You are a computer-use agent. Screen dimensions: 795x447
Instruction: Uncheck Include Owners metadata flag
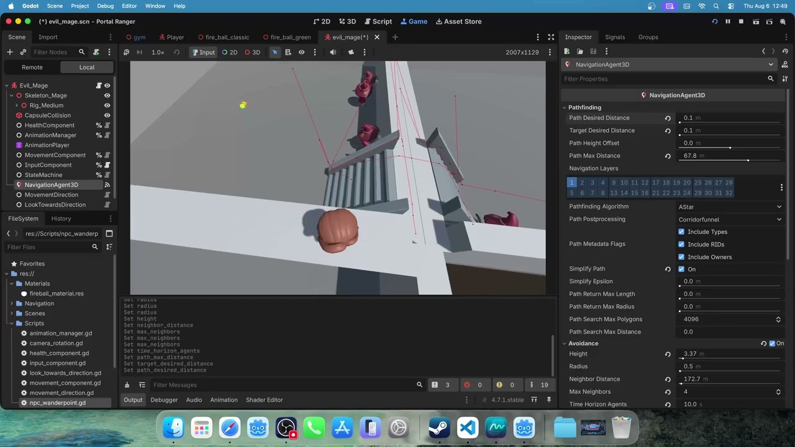pyautogui.click(x=681, y=257)
